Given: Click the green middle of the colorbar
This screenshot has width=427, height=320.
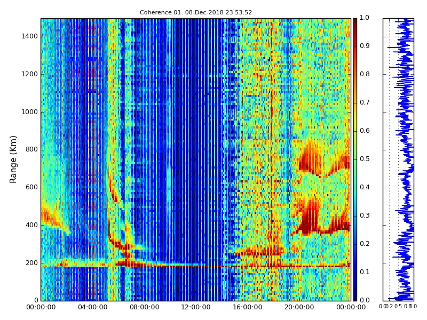Looking at the screenshot, I should (355, 159).
